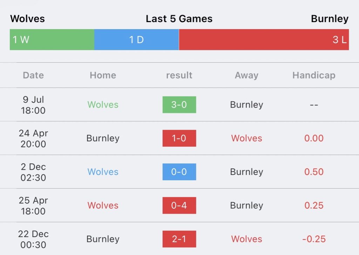Open the 2-1 result from 22 Dec
Image resolution: width=359 pixels, height=255 pixels.
click(179, 239)
